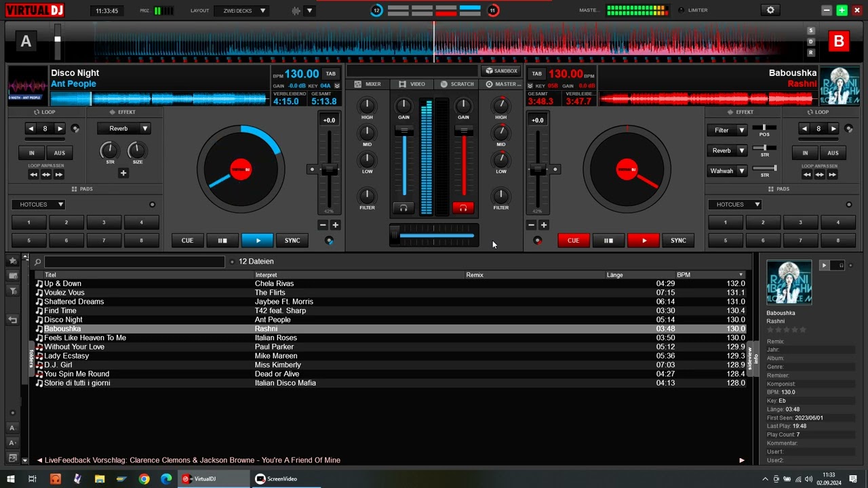
Task: Click red CUE button on deck B
Action: (573, 241)
